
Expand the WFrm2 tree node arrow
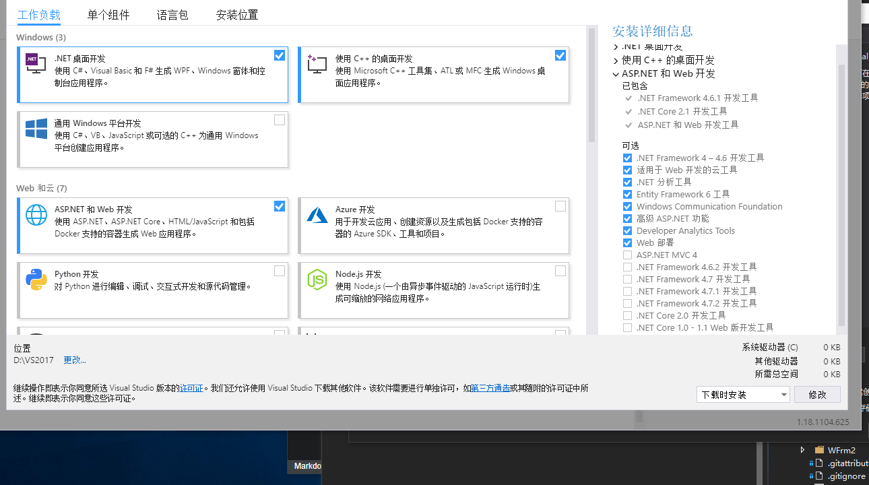802,450
